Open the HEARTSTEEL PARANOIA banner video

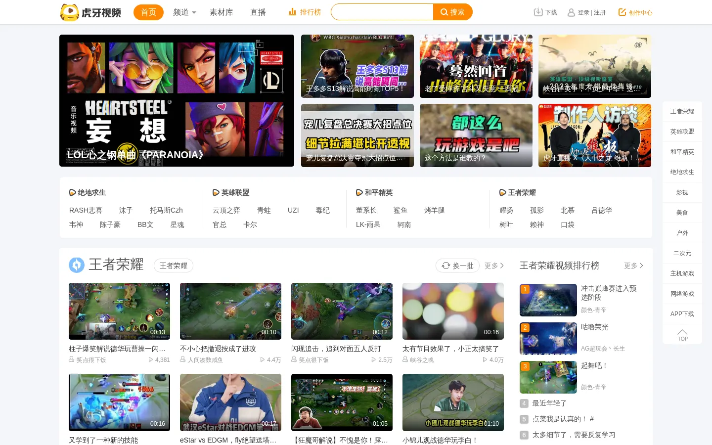click(x=177, y=100)
